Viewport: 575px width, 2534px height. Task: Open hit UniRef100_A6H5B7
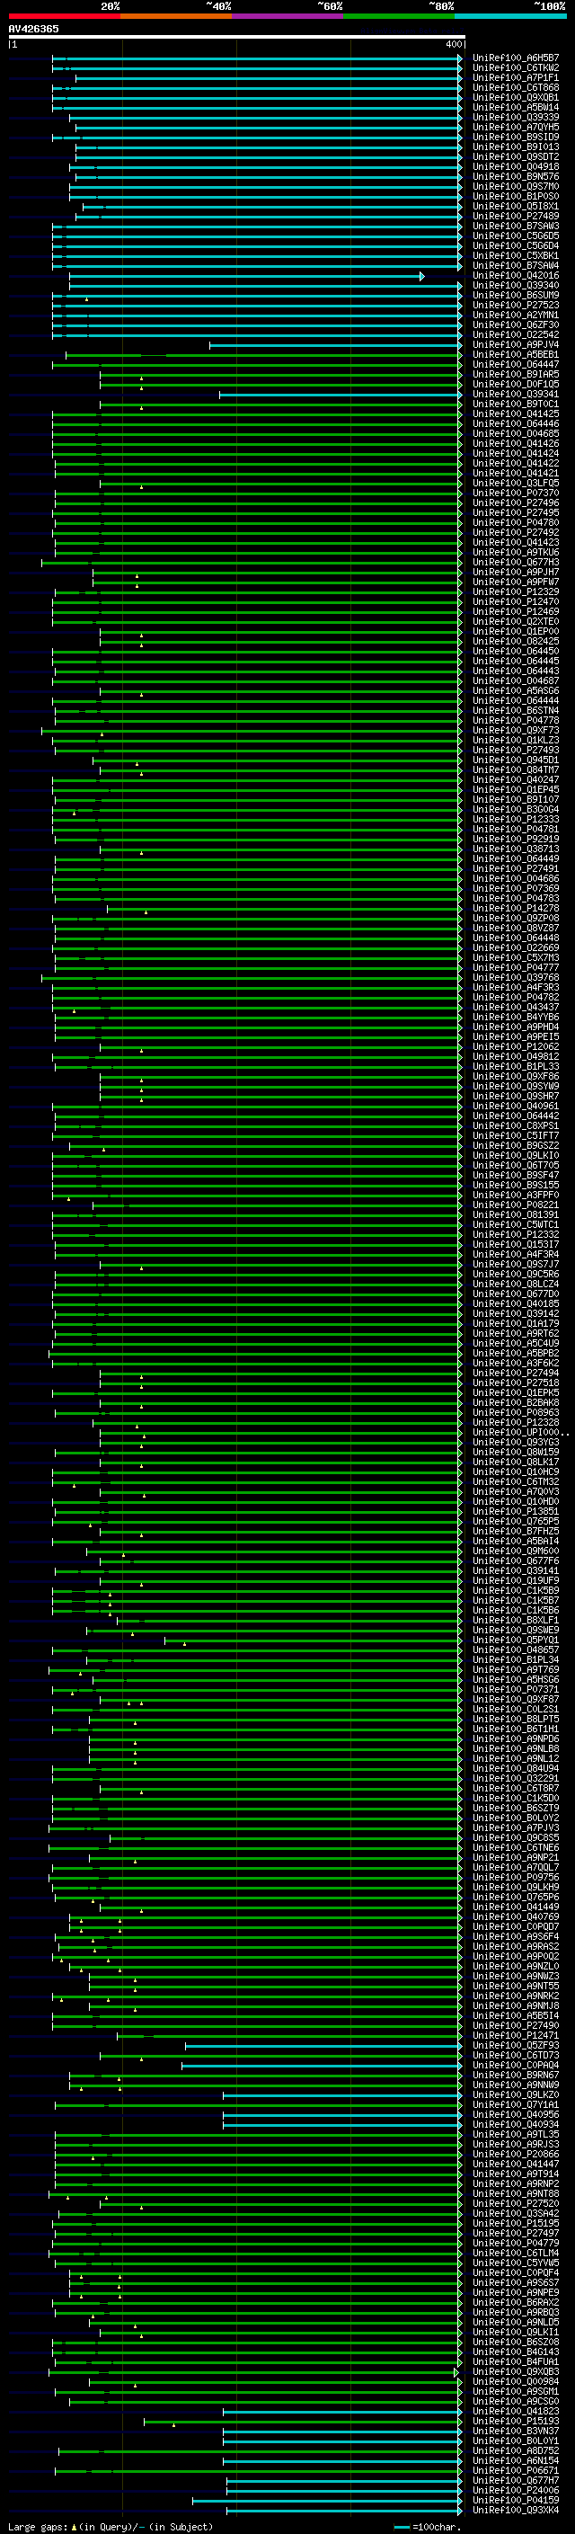tap(516, 58)
